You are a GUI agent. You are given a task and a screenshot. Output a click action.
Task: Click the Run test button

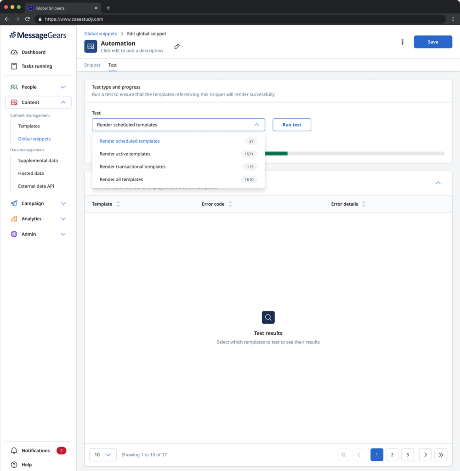[292, 125]
